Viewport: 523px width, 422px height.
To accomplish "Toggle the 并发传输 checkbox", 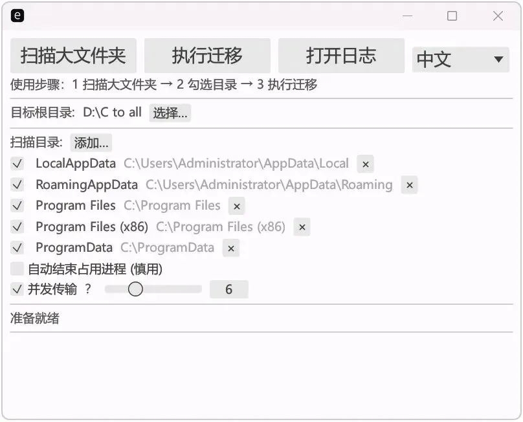I will [17, 289].
